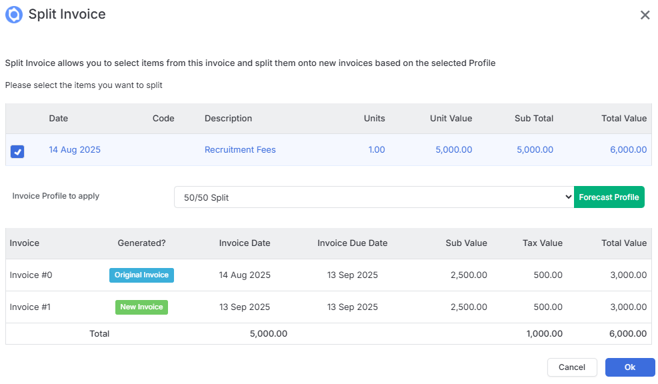Image resolution: width=658 pixels, height=384 pixels.
Task: Click the Sub Value column header
Action: [x=466, y=243]
